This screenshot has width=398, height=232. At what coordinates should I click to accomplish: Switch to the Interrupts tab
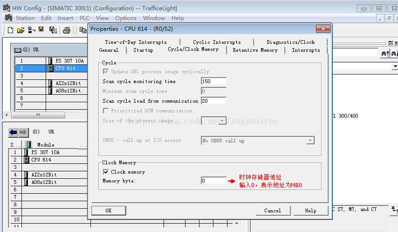tap(306, 50)
